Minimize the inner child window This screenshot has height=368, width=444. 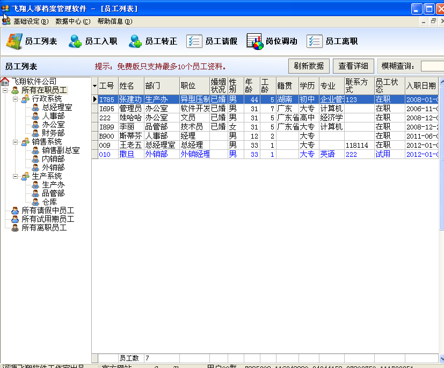point(423,21)
